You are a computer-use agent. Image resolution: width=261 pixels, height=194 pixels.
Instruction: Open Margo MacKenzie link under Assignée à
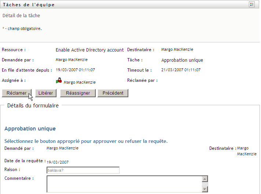click(x=80, y=82)
